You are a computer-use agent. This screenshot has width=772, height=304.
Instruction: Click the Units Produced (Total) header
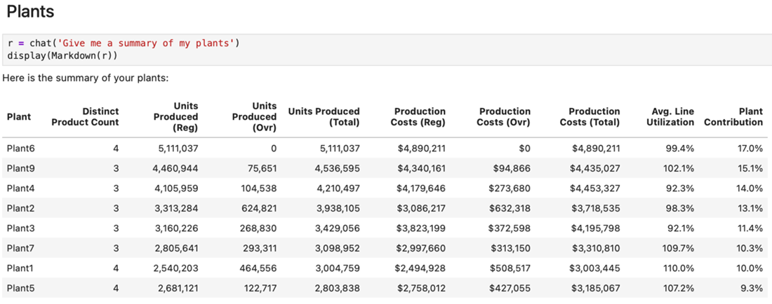(324, 116)
